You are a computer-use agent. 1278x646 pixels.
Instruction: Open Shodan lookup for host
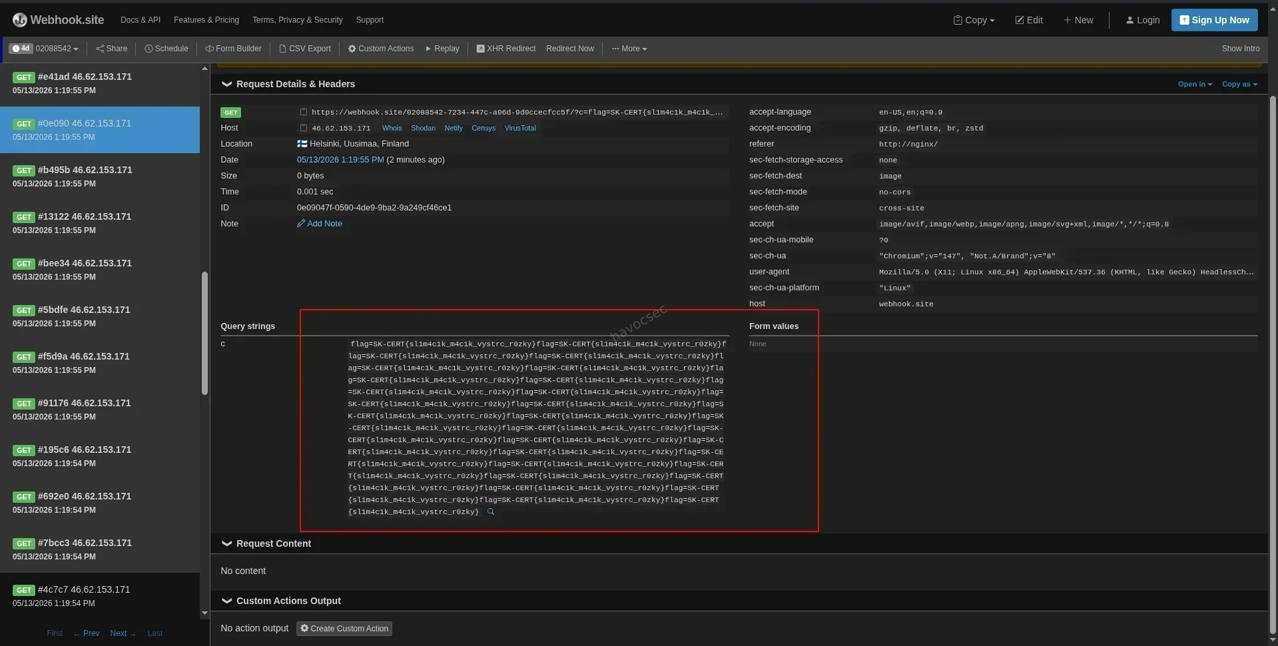pos(423,128)
